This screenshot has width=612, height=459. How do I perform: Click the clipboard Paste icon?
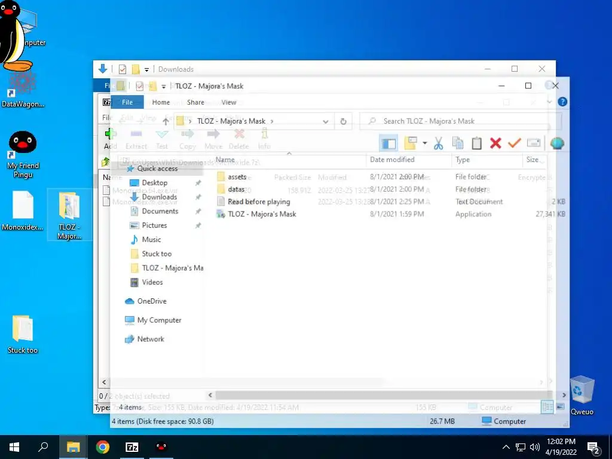(x=476, y=143)
